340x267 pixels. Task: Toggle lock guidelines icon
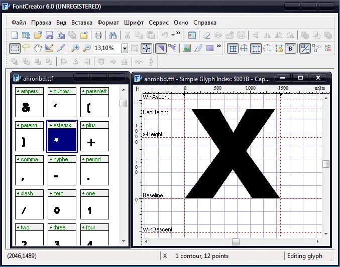coord(279,48)
